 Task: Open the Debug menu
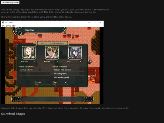point(9,26)
